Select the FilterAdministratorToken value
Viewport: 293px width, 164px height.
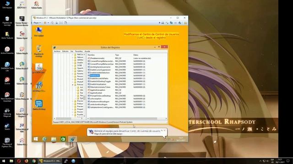[x=100, y=87]
